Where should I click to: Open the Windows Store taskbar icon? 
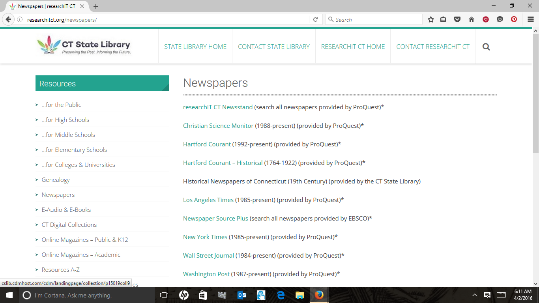pyautogui.click(x=203, y=295)
